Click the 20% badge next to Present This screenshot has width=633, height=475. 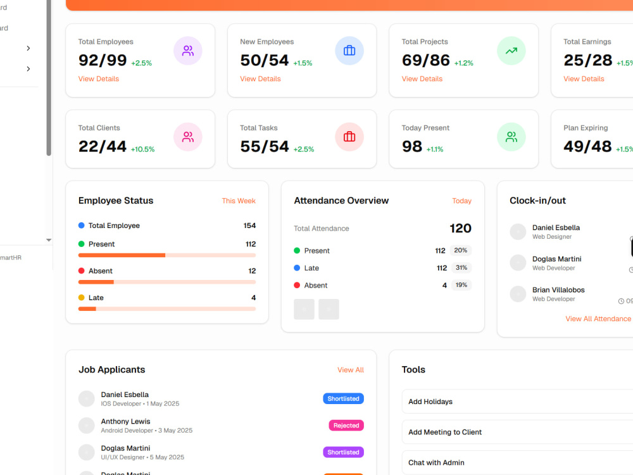coord(461,250)
